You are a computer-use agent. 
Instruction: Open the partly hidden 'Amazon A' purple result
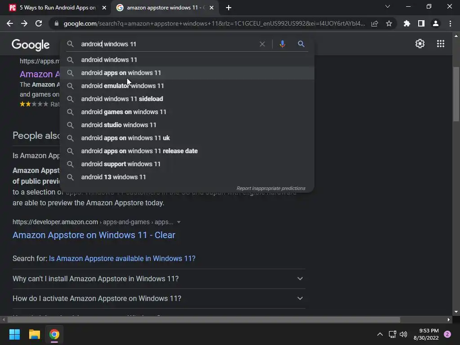[x=40, y=74]
